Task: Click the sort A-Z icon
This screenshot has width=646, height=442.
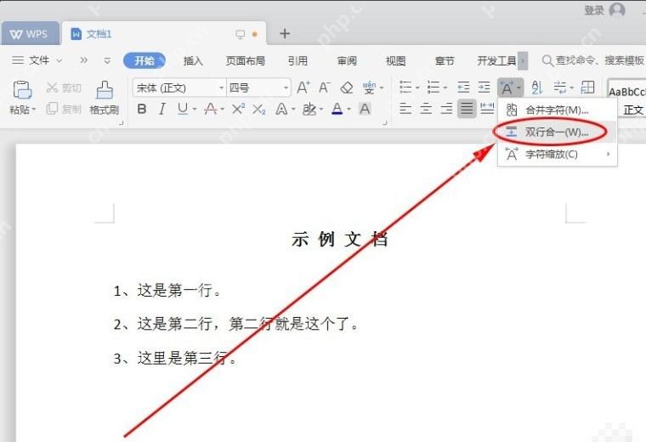Action: (537, 88)
